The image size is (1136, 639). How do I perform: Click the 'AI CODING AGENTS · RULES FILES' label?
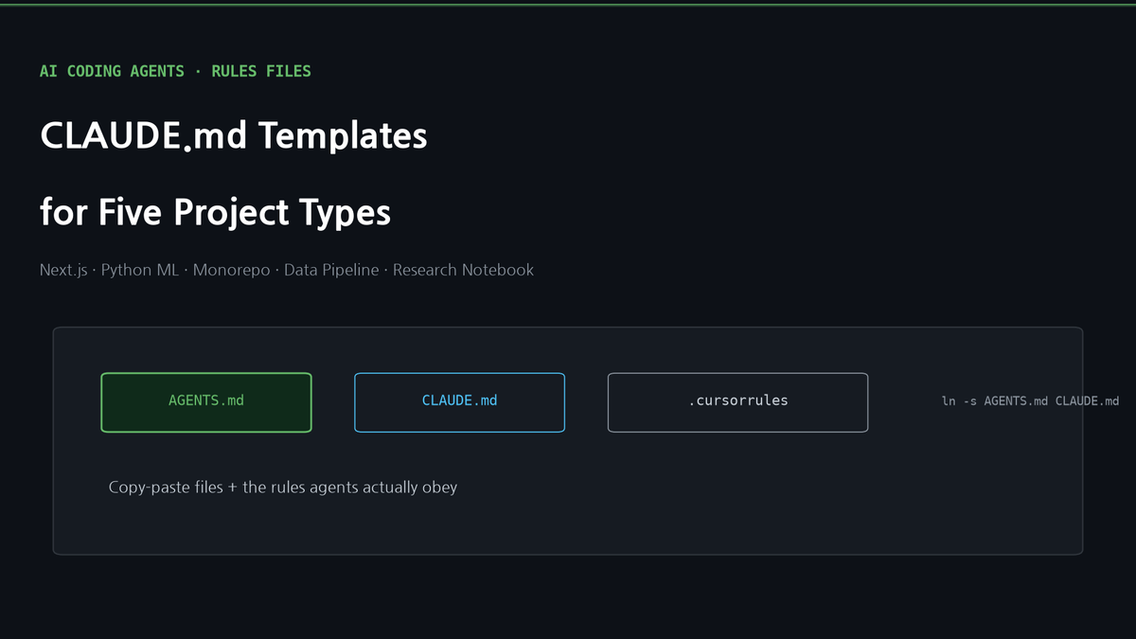point(175,71)
